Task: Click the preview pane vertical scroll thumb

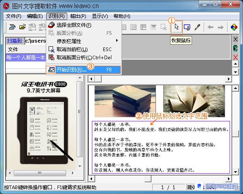Action: 80,119
